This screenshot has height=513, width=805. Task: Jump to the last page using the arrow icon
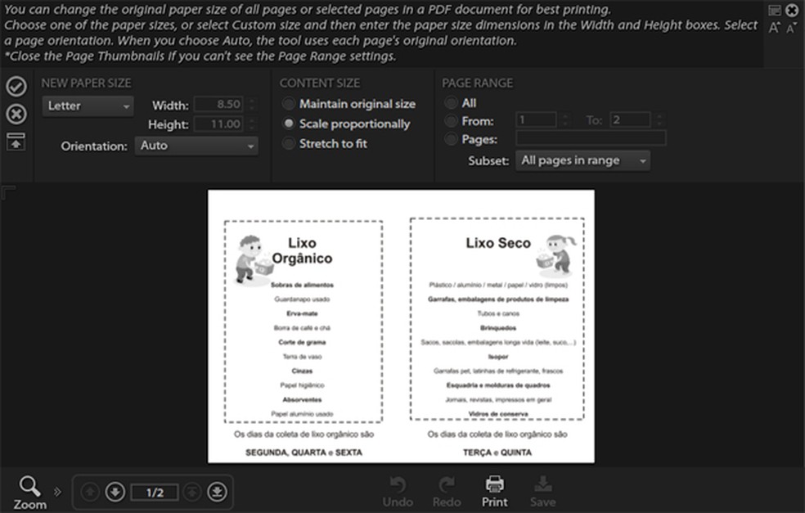217,491
